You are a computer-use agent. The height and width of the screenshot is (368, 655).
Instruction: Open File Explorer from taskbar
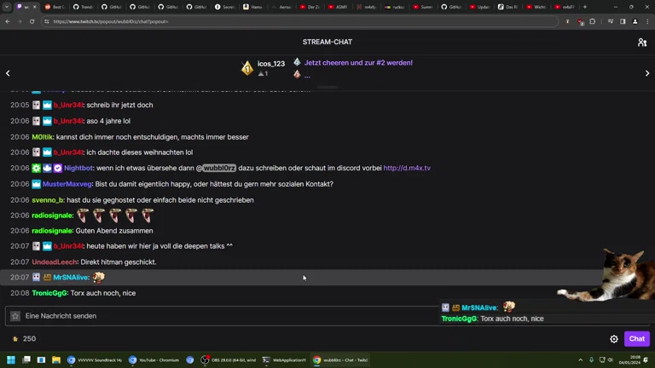[56, 359]
